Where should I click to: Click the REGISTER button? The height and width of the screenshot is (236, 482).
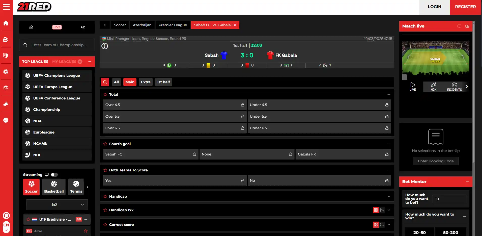(x=465, y=7)
